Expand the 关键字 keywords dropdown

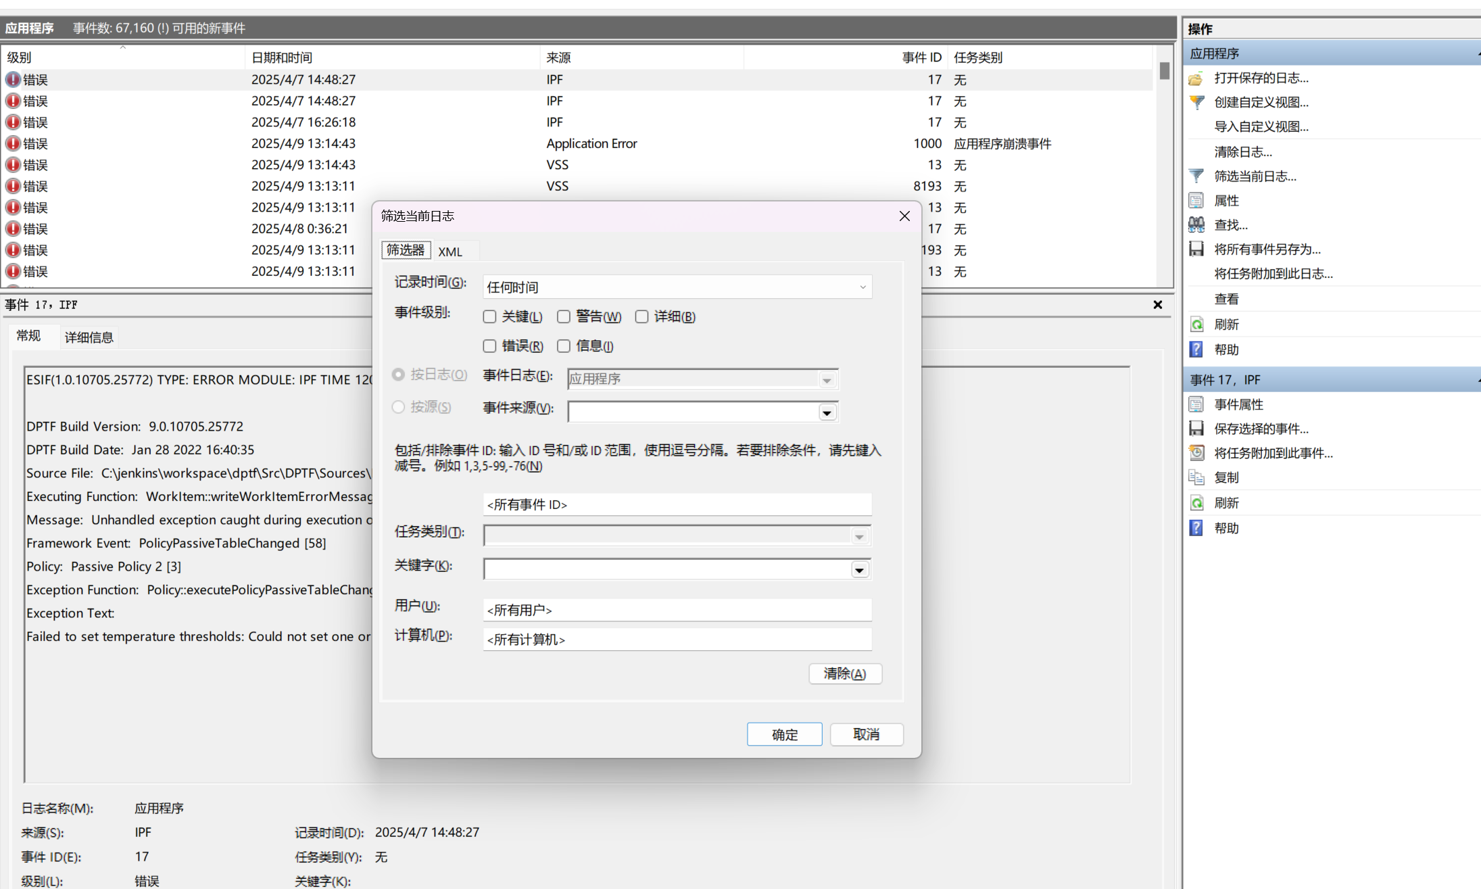coord(858,569)
